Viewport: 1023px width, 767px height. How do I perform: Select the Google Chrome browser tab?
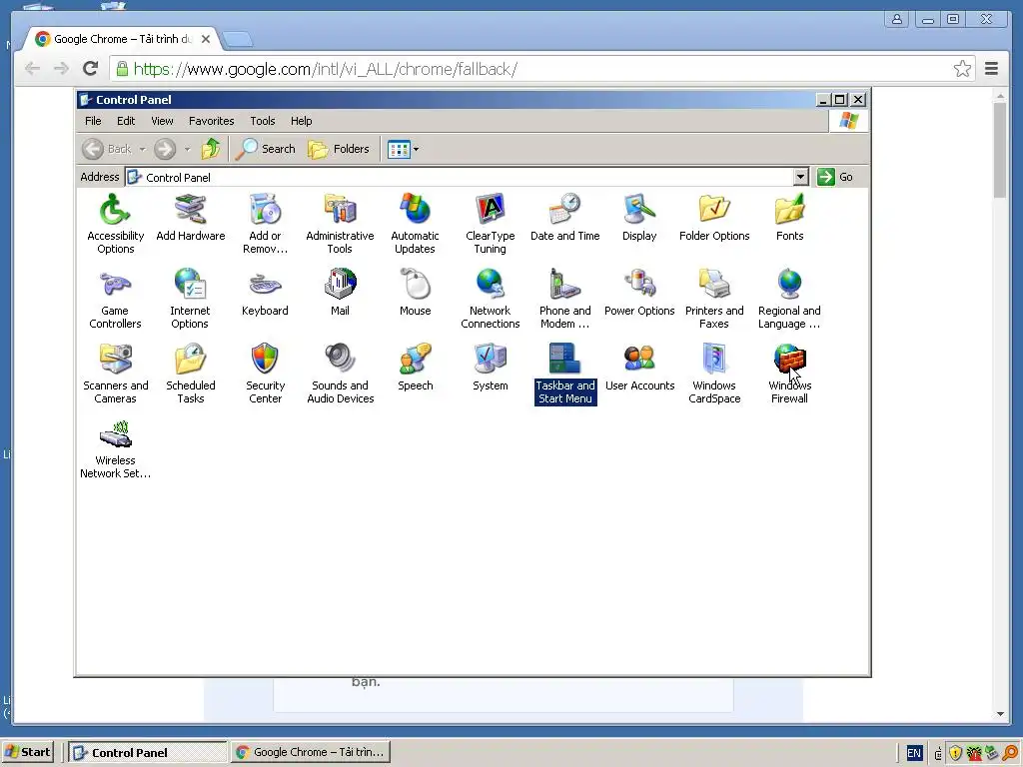click(x=122, y=39)
